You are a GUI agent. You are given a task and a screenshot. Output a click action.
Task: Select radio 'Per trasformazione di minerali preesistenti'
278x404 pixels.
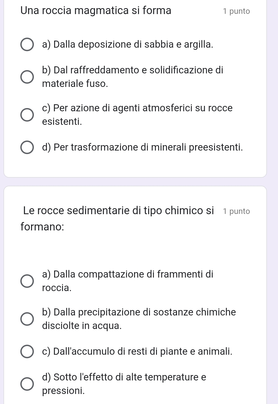pos(27,148)
